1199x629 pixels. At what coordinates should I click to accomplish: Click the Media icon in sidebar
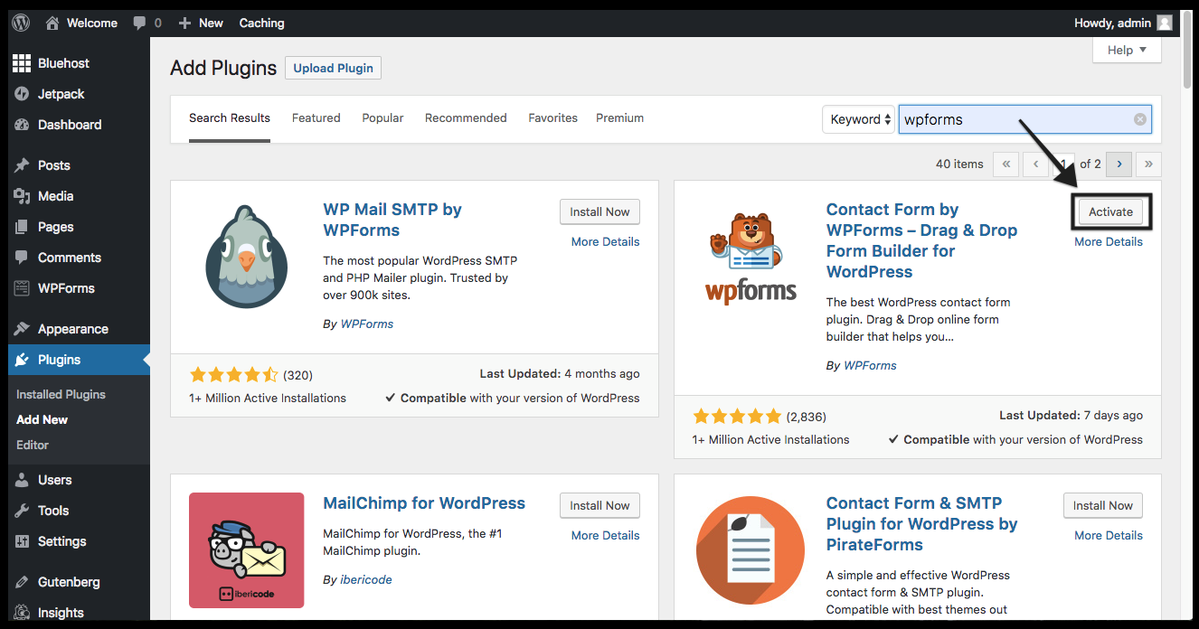[22, 196]
